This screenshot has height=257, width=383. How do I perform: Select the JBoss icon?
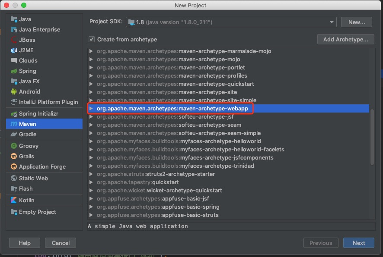[14, 40]
